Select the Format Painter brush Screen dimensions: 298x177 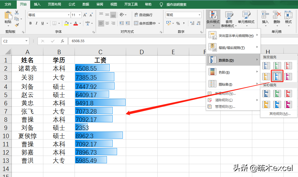point(17,25)
